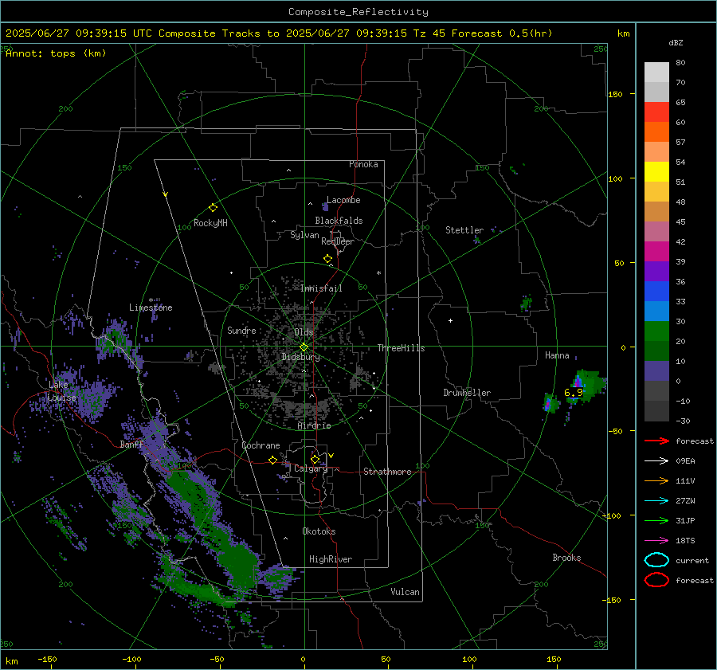The height and width of the screenshot is (670, 717).
Task: Click the Calgary city label
Action: 311,468
